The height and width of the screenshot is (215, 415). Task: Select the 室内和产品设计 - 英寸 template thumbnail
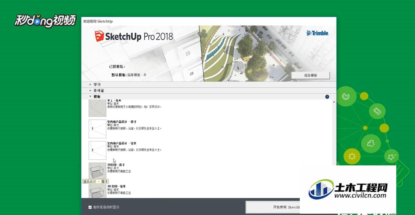tap(98, 129)
